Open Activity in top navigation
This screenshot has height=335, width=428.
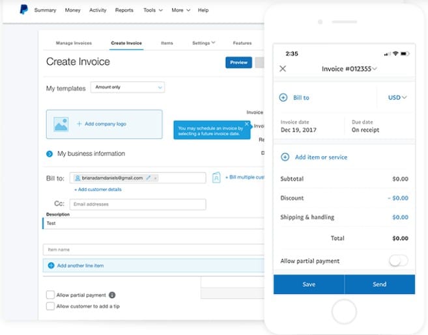coord(98,10)
